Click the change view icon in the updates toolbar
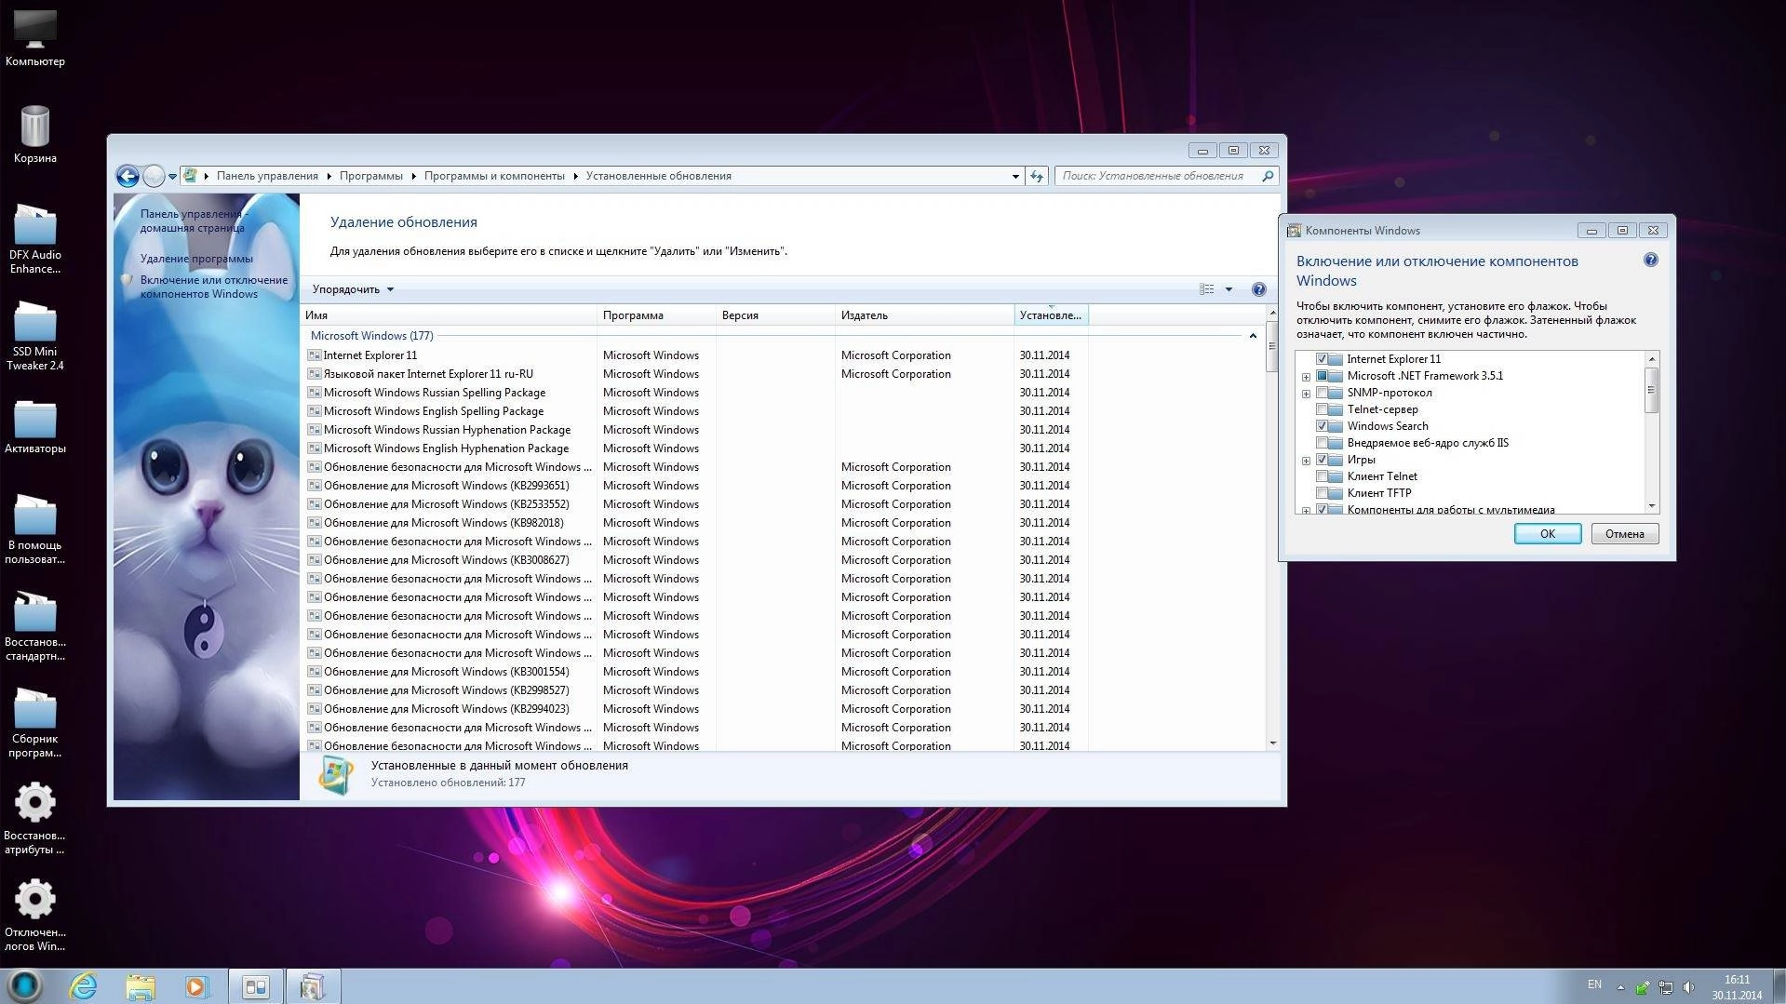1786x1004 pixels. (x=1207, y=289)
